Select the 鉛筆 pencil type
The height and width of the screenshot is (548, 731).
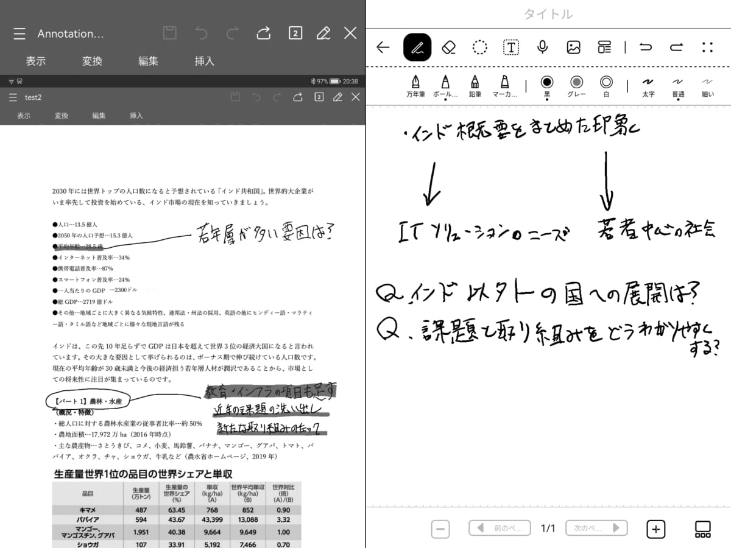coord(475,86)
